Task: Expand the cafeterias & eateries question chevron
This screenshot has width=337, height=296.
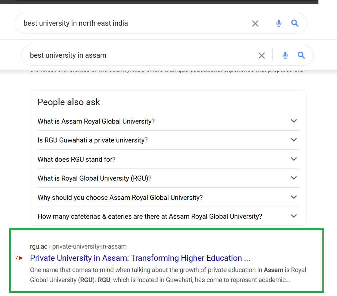Action: [294, 216]
